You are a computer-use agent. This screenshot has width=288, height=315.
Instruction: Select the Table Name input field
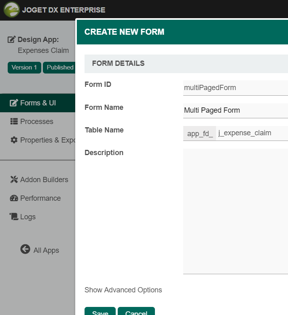252,133
